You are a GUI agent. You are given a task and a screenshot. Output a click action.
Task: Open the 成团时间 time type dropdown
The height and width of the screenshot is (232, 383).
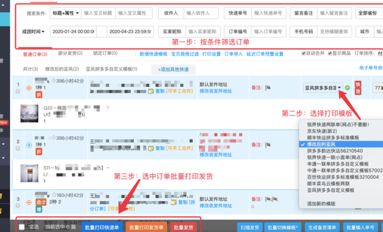coord(33,31)
